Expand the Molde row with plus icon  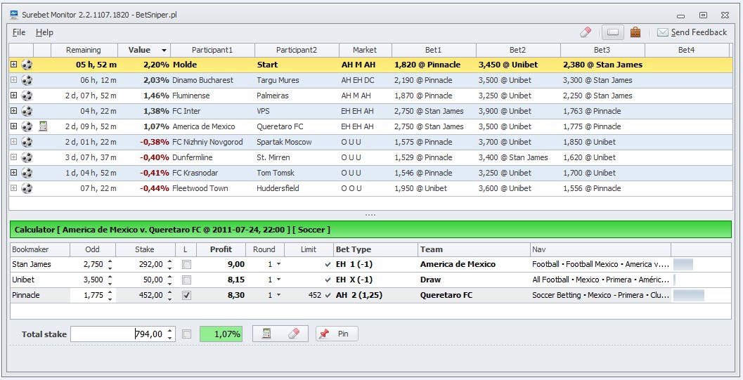13,65
